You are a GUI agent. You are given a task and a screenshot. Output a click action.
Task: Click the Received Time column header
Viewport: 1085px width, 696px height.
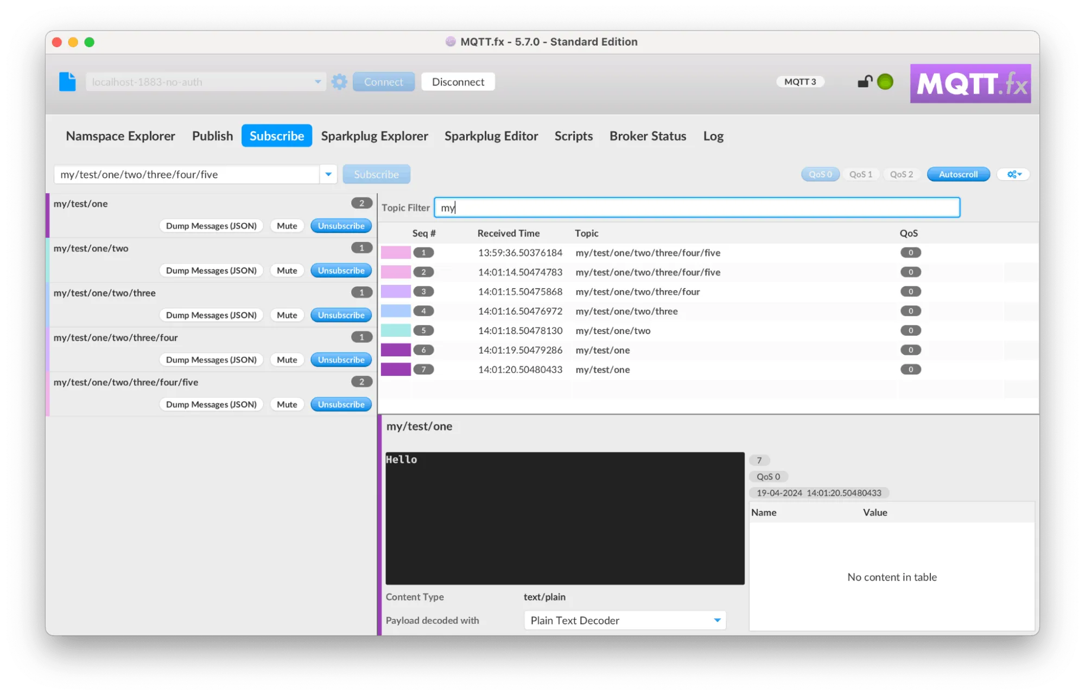point(509,233)
